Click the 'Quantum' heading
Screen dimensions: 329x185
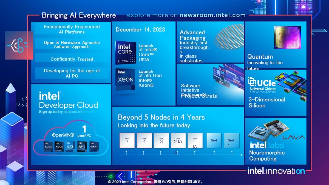pos(260,57)
